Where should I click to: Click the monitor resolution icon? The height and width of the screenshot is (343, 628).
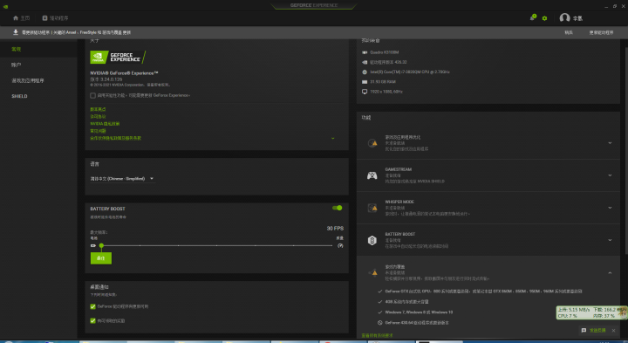coord(365,92)
